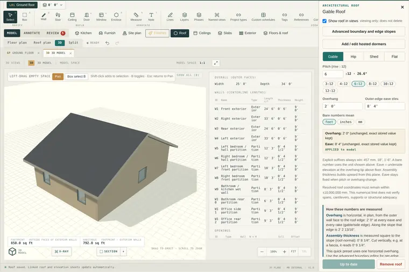This screenshot has height=272, width=409.
Task: Switch to the Roof plan view
Action: point(42,42)
